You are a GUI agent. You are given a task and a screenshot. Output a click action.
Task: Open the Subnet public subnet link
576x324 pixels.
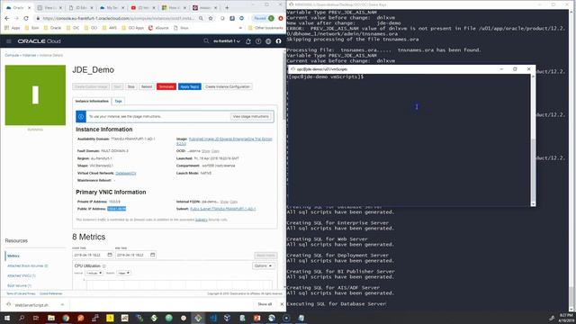point(222,209)
